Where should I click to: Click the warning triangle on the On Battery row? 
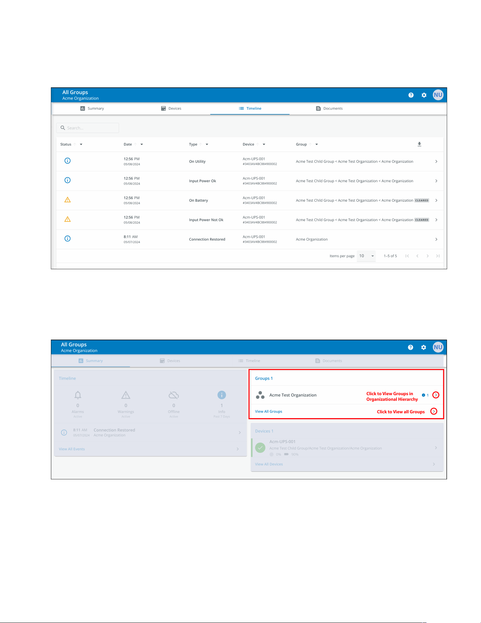point(68,200)
